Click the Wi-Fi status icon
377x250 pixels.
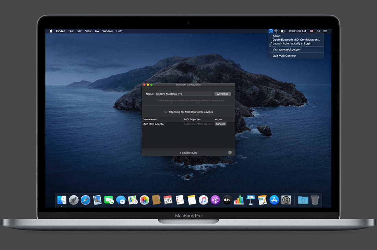[x=276, y=31]
